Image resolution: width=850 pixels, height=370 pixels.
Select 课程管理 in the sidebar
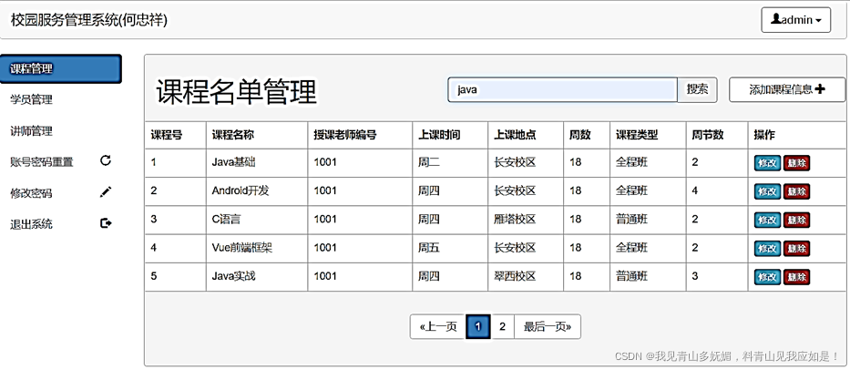[x=61, y=69]
